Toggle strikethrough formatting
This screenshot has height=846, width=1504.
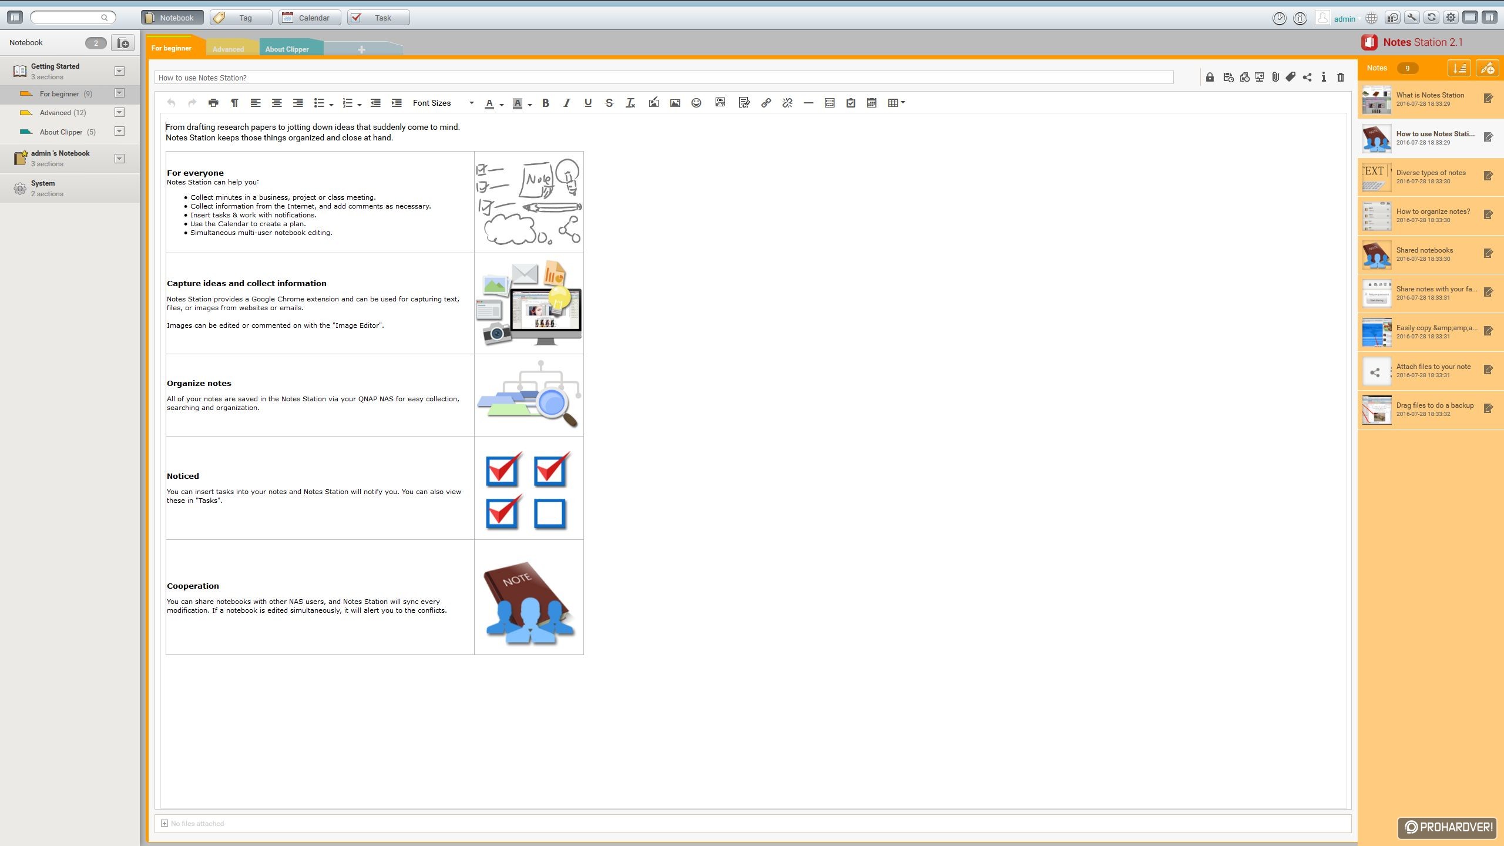pos(609,103)
